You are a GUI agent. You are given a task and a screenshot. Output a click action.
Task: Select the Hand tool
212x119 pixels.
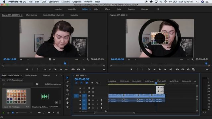point(67,103)
